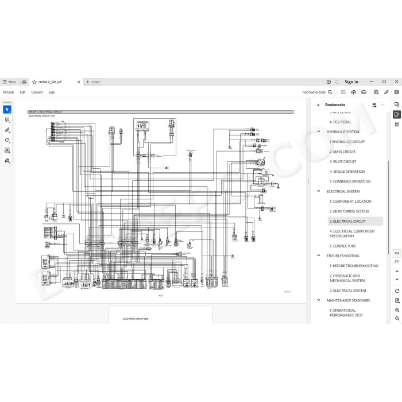402x402 pixels.
Task: Select the 3. ELECTRICAL CIRCUIT bookmark
Action: tap(355, 221)
